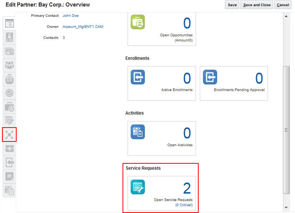
Task: Click the Enrollments Pending Approval count 0
Action: point(259,78)
